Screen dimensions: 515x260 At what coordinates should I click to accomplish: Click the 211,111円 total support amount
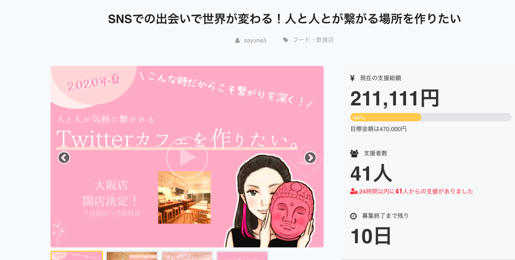tap(395, 99)
